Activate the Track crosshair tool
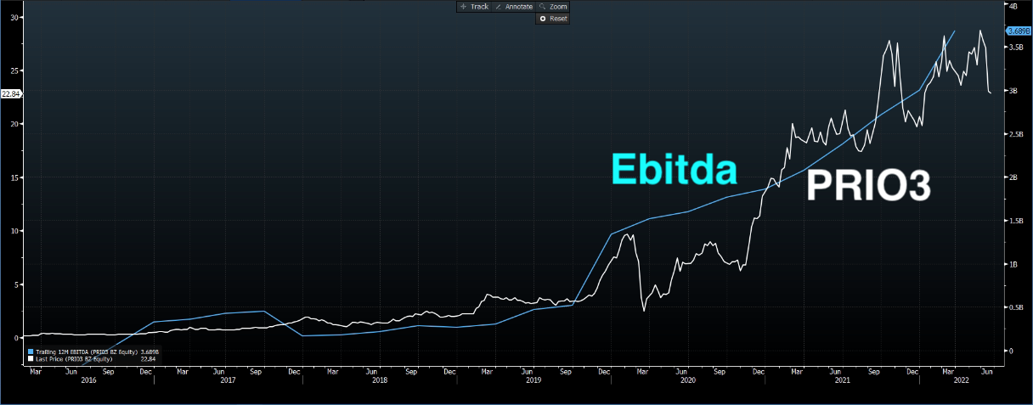The image size is (1033, 405). click(474, 7)
